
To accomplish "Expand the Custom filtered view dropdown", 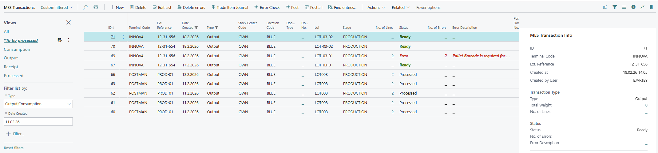I will (x=57, y=7).
